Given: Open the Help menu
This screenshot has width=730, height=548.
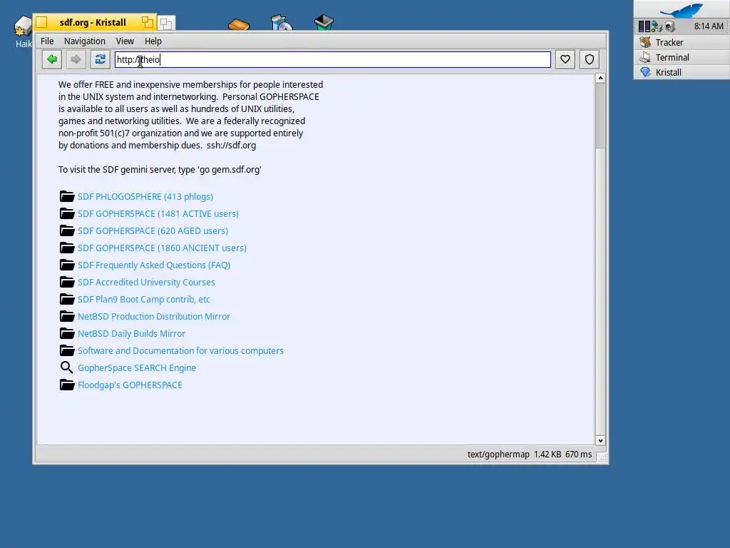Looking at the screenshot, I should pyautogui.click(x=153, y=41).
